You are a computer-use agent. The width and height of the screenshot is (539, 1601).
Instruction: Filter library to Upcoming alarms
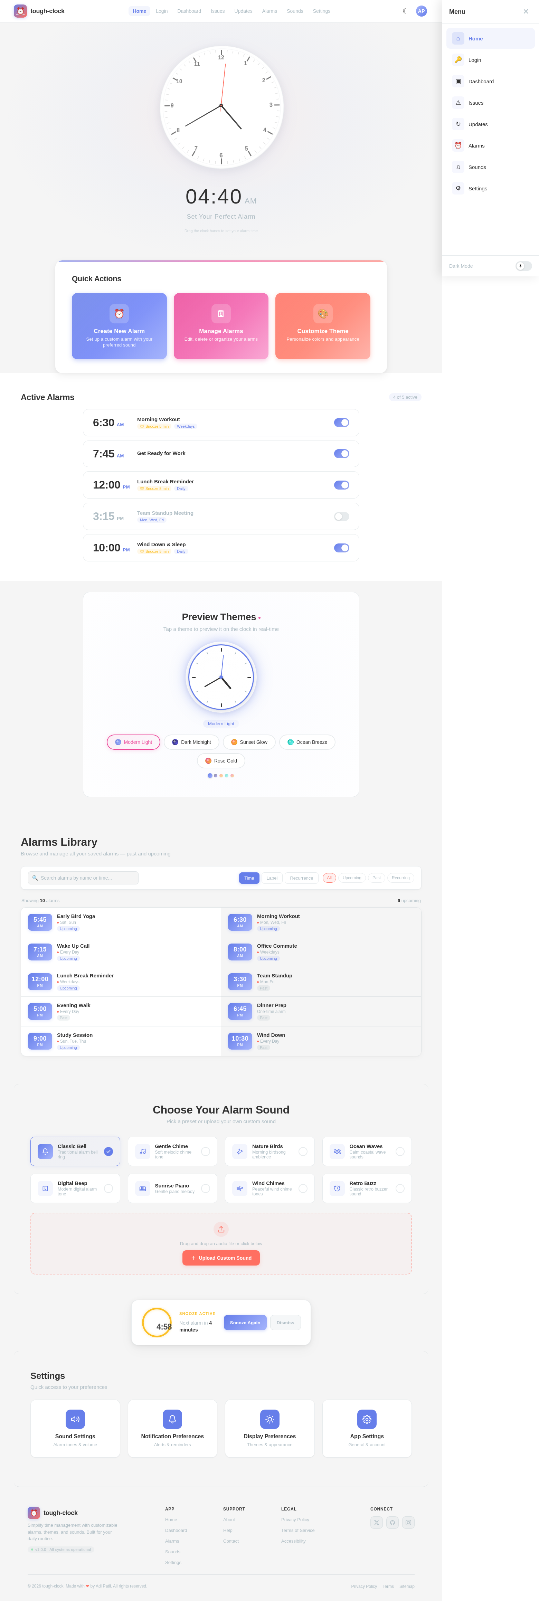click(352, 878)
